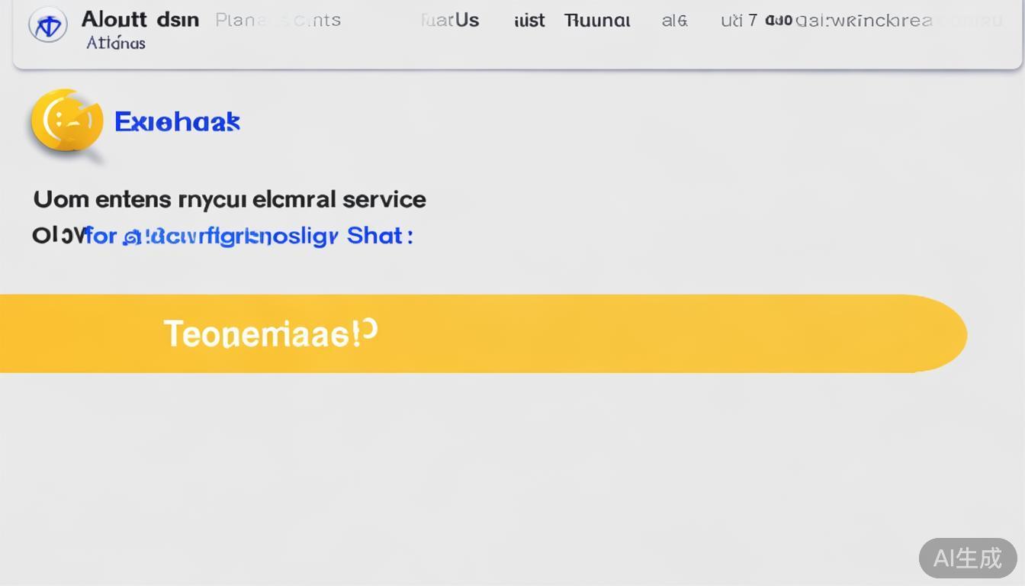Click the blue 'Shat:' link
Image resolution: width=1025 pixels, height=586 pixels.
point(380,236)
